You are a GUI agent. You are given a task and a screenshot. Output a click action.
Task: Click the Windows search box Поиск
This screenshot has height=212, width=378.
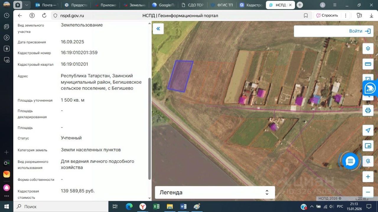[61, 206]
